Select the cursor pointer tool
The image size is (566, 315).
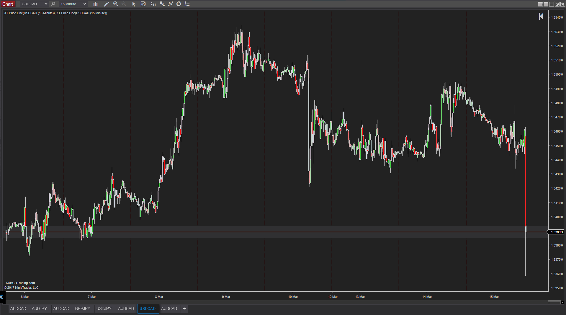[x=134, y=4]
